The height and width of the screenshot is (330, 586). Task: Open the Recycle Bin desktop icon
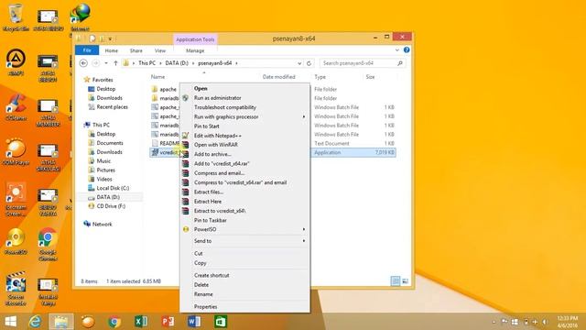[x=16, y=16]
